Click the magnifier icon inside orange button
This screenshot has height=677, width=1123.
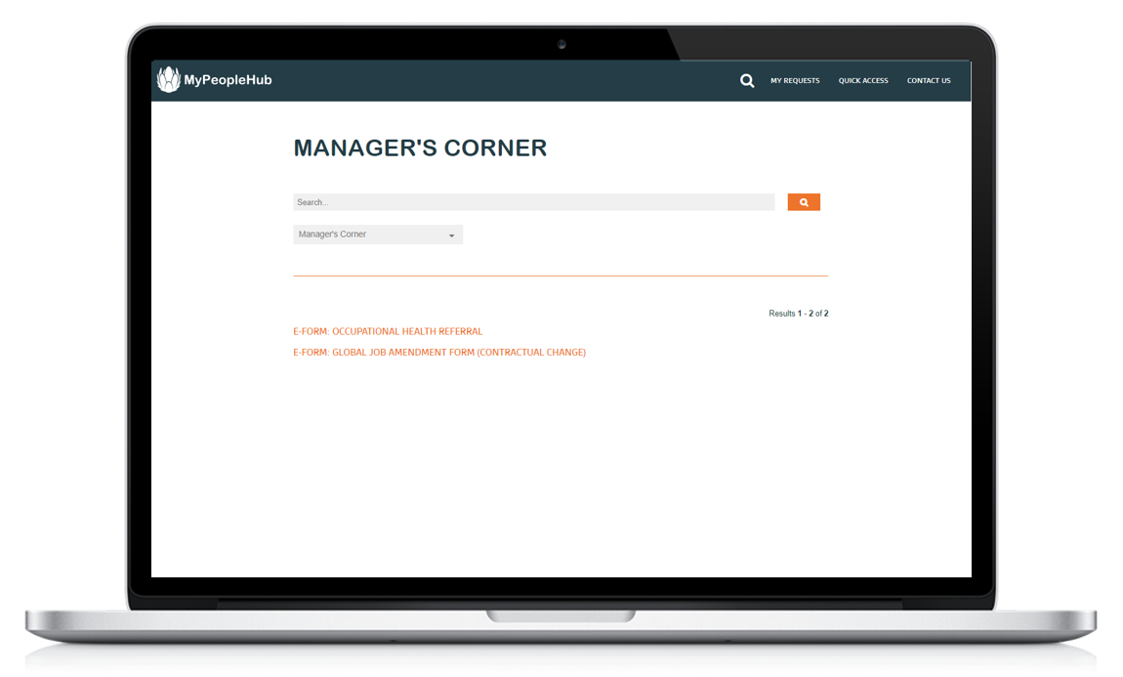pyautogui.click(x=804, y=202)
